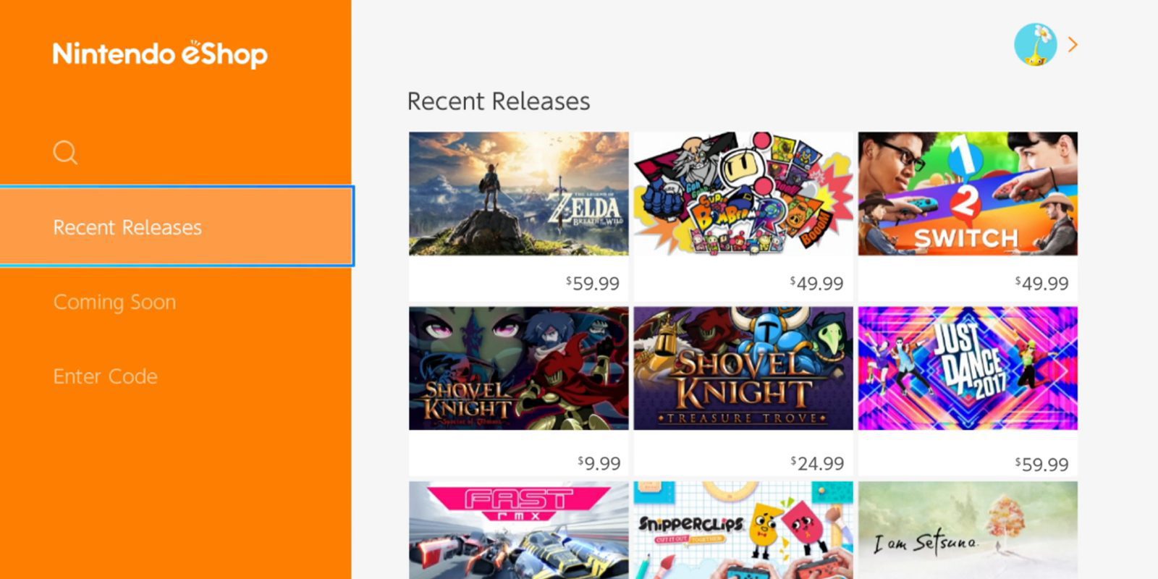Open the search function in the sidebar
The image size is (1158, 579).
point(65,152)
